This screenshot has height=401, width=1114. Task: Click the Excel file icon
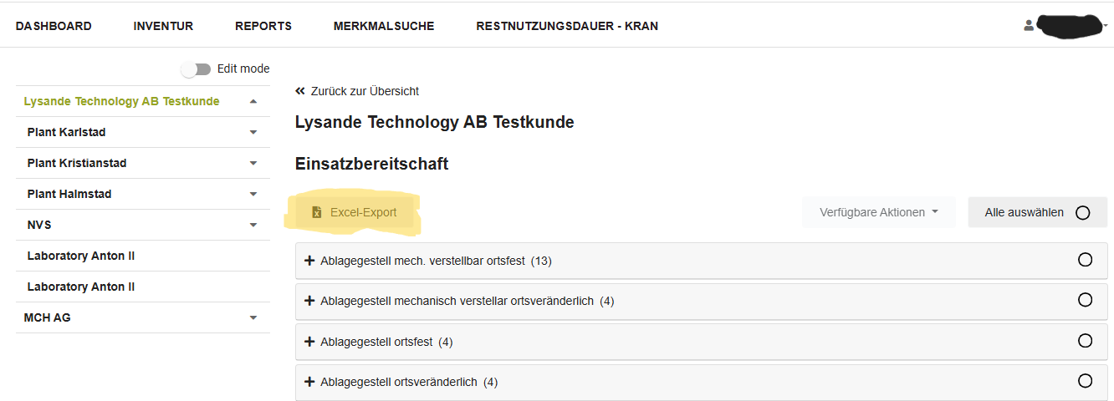coord(317,213)
